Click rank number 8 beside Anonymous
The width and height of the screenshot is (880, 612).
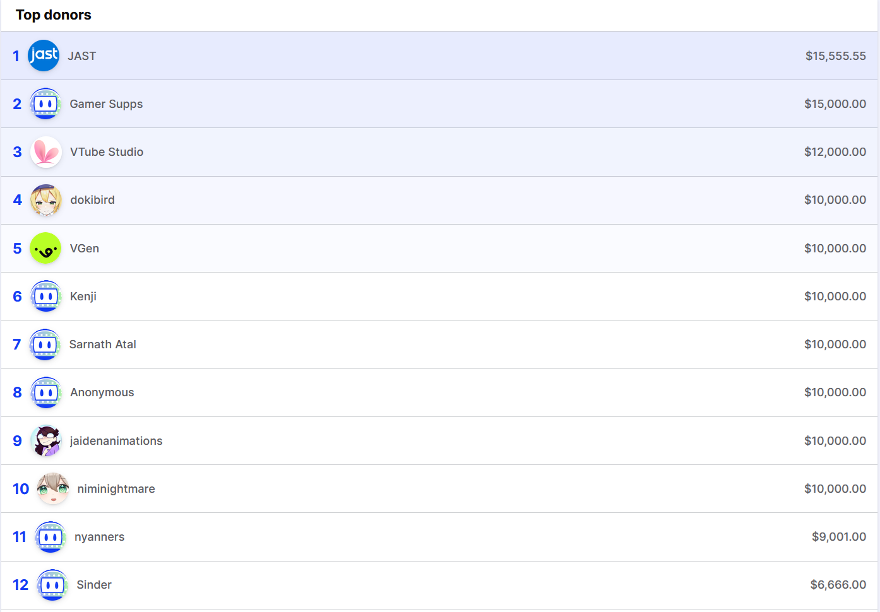[17, 392]
